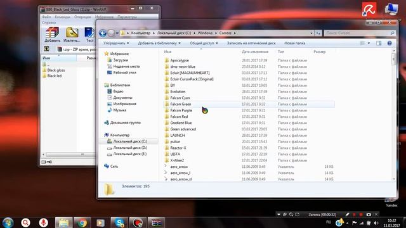Open recent pages dropdown near nav arrows
406x228 pixels.
pos(117,33)
